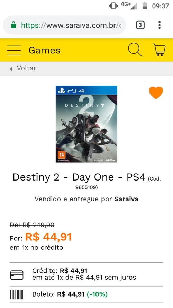This screenshot has width=173, height=308.
Task: Select the Games section title
Action: 45,51
